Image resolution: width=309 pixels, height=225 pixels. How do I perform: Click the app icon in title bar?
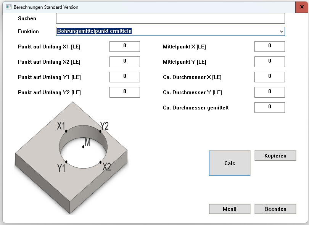8,7
